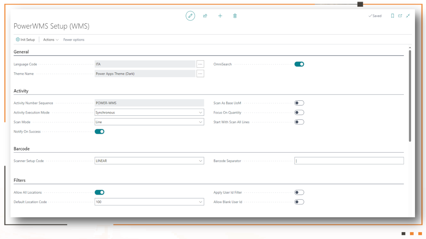The width and height of the screenshot is (426, 239).
Task: Click the General section heading
Action: (21, 52)
